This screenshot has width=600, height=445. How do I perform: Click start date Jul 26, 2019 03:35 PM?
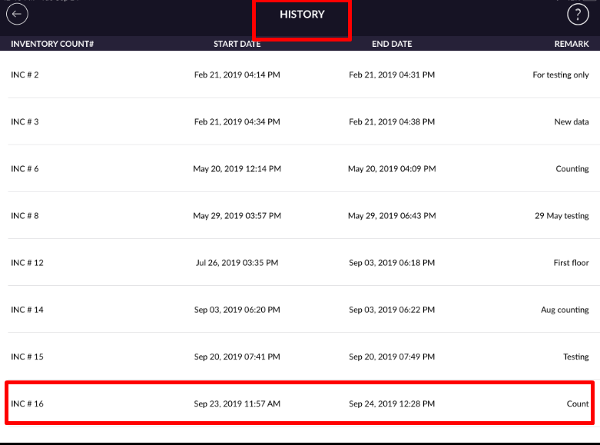tap(237, 263)
